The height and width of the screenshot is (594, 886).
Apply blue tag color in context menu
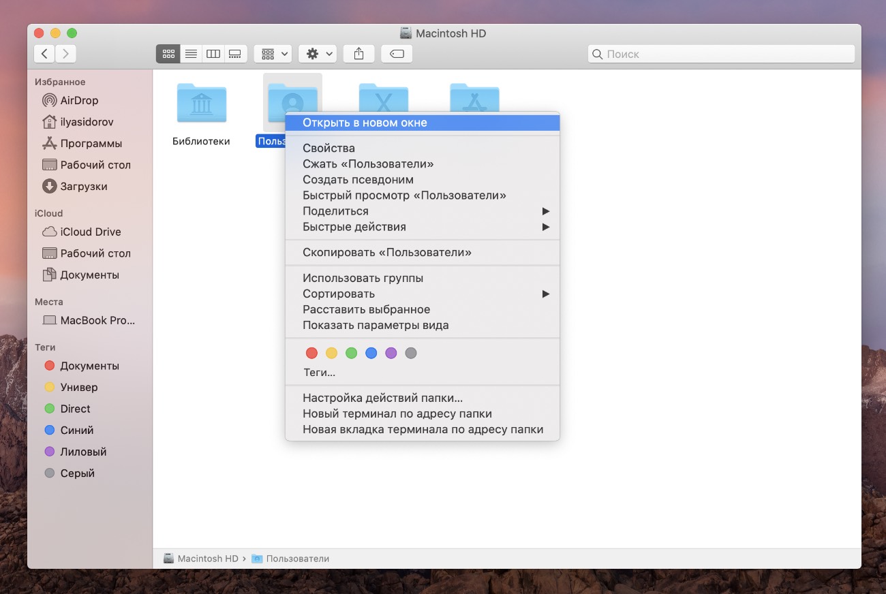(371, 353)
